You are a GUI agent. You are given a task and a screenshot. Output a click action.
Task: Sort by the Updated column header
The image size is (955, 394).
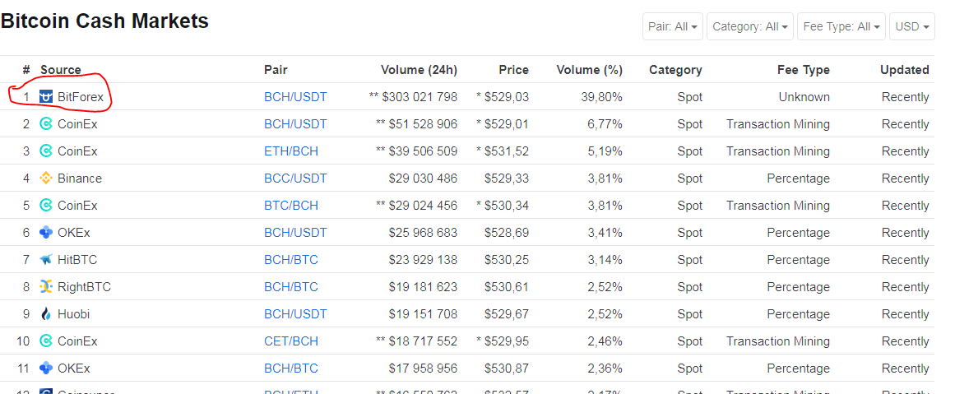(x=905, y=70)
